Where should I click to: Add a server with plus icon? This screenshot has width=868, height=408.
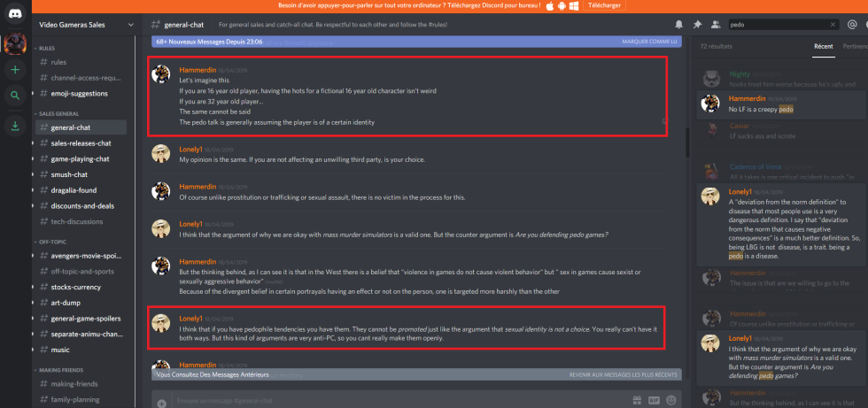click(15, 70)
